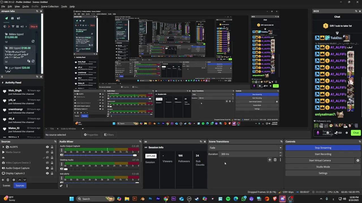Click the Kick chat emoji picker icon
The height and width of the screenshot is (203, 362).
point(328,133)
